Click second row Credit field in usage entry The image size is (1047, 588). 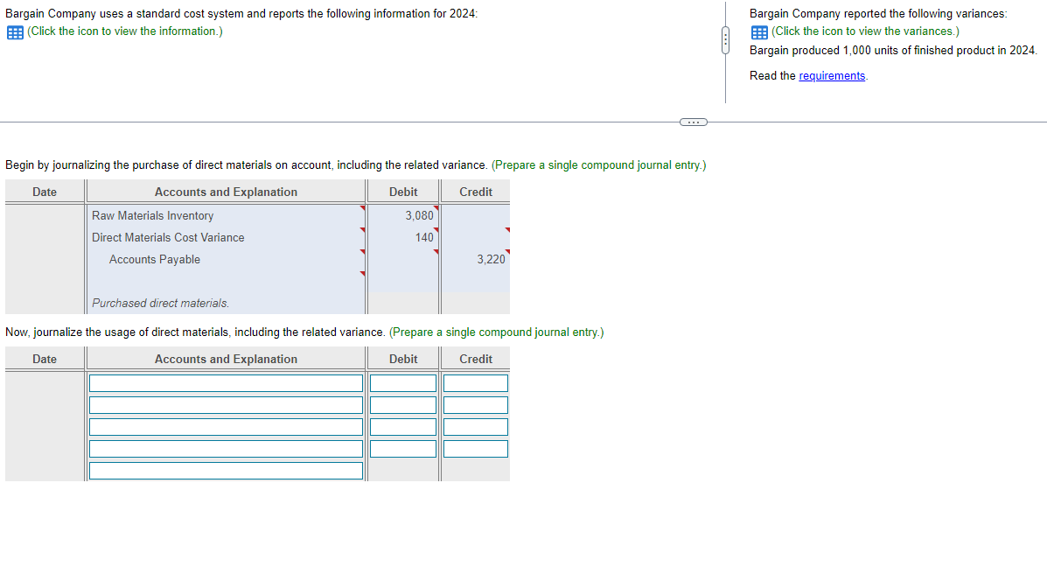pyautogui.click(x=476, y=405)
